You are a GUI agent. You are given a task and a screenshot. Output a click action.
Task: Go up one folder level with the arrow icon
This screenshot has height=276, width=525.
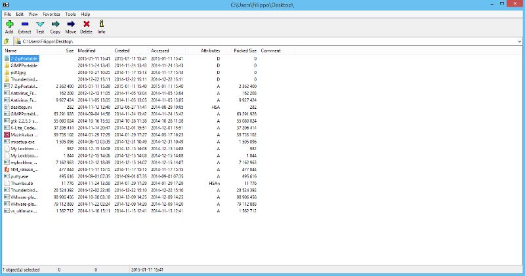[6, 41]
